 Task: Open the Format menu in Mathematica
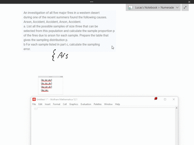click(x=57, y=104)
